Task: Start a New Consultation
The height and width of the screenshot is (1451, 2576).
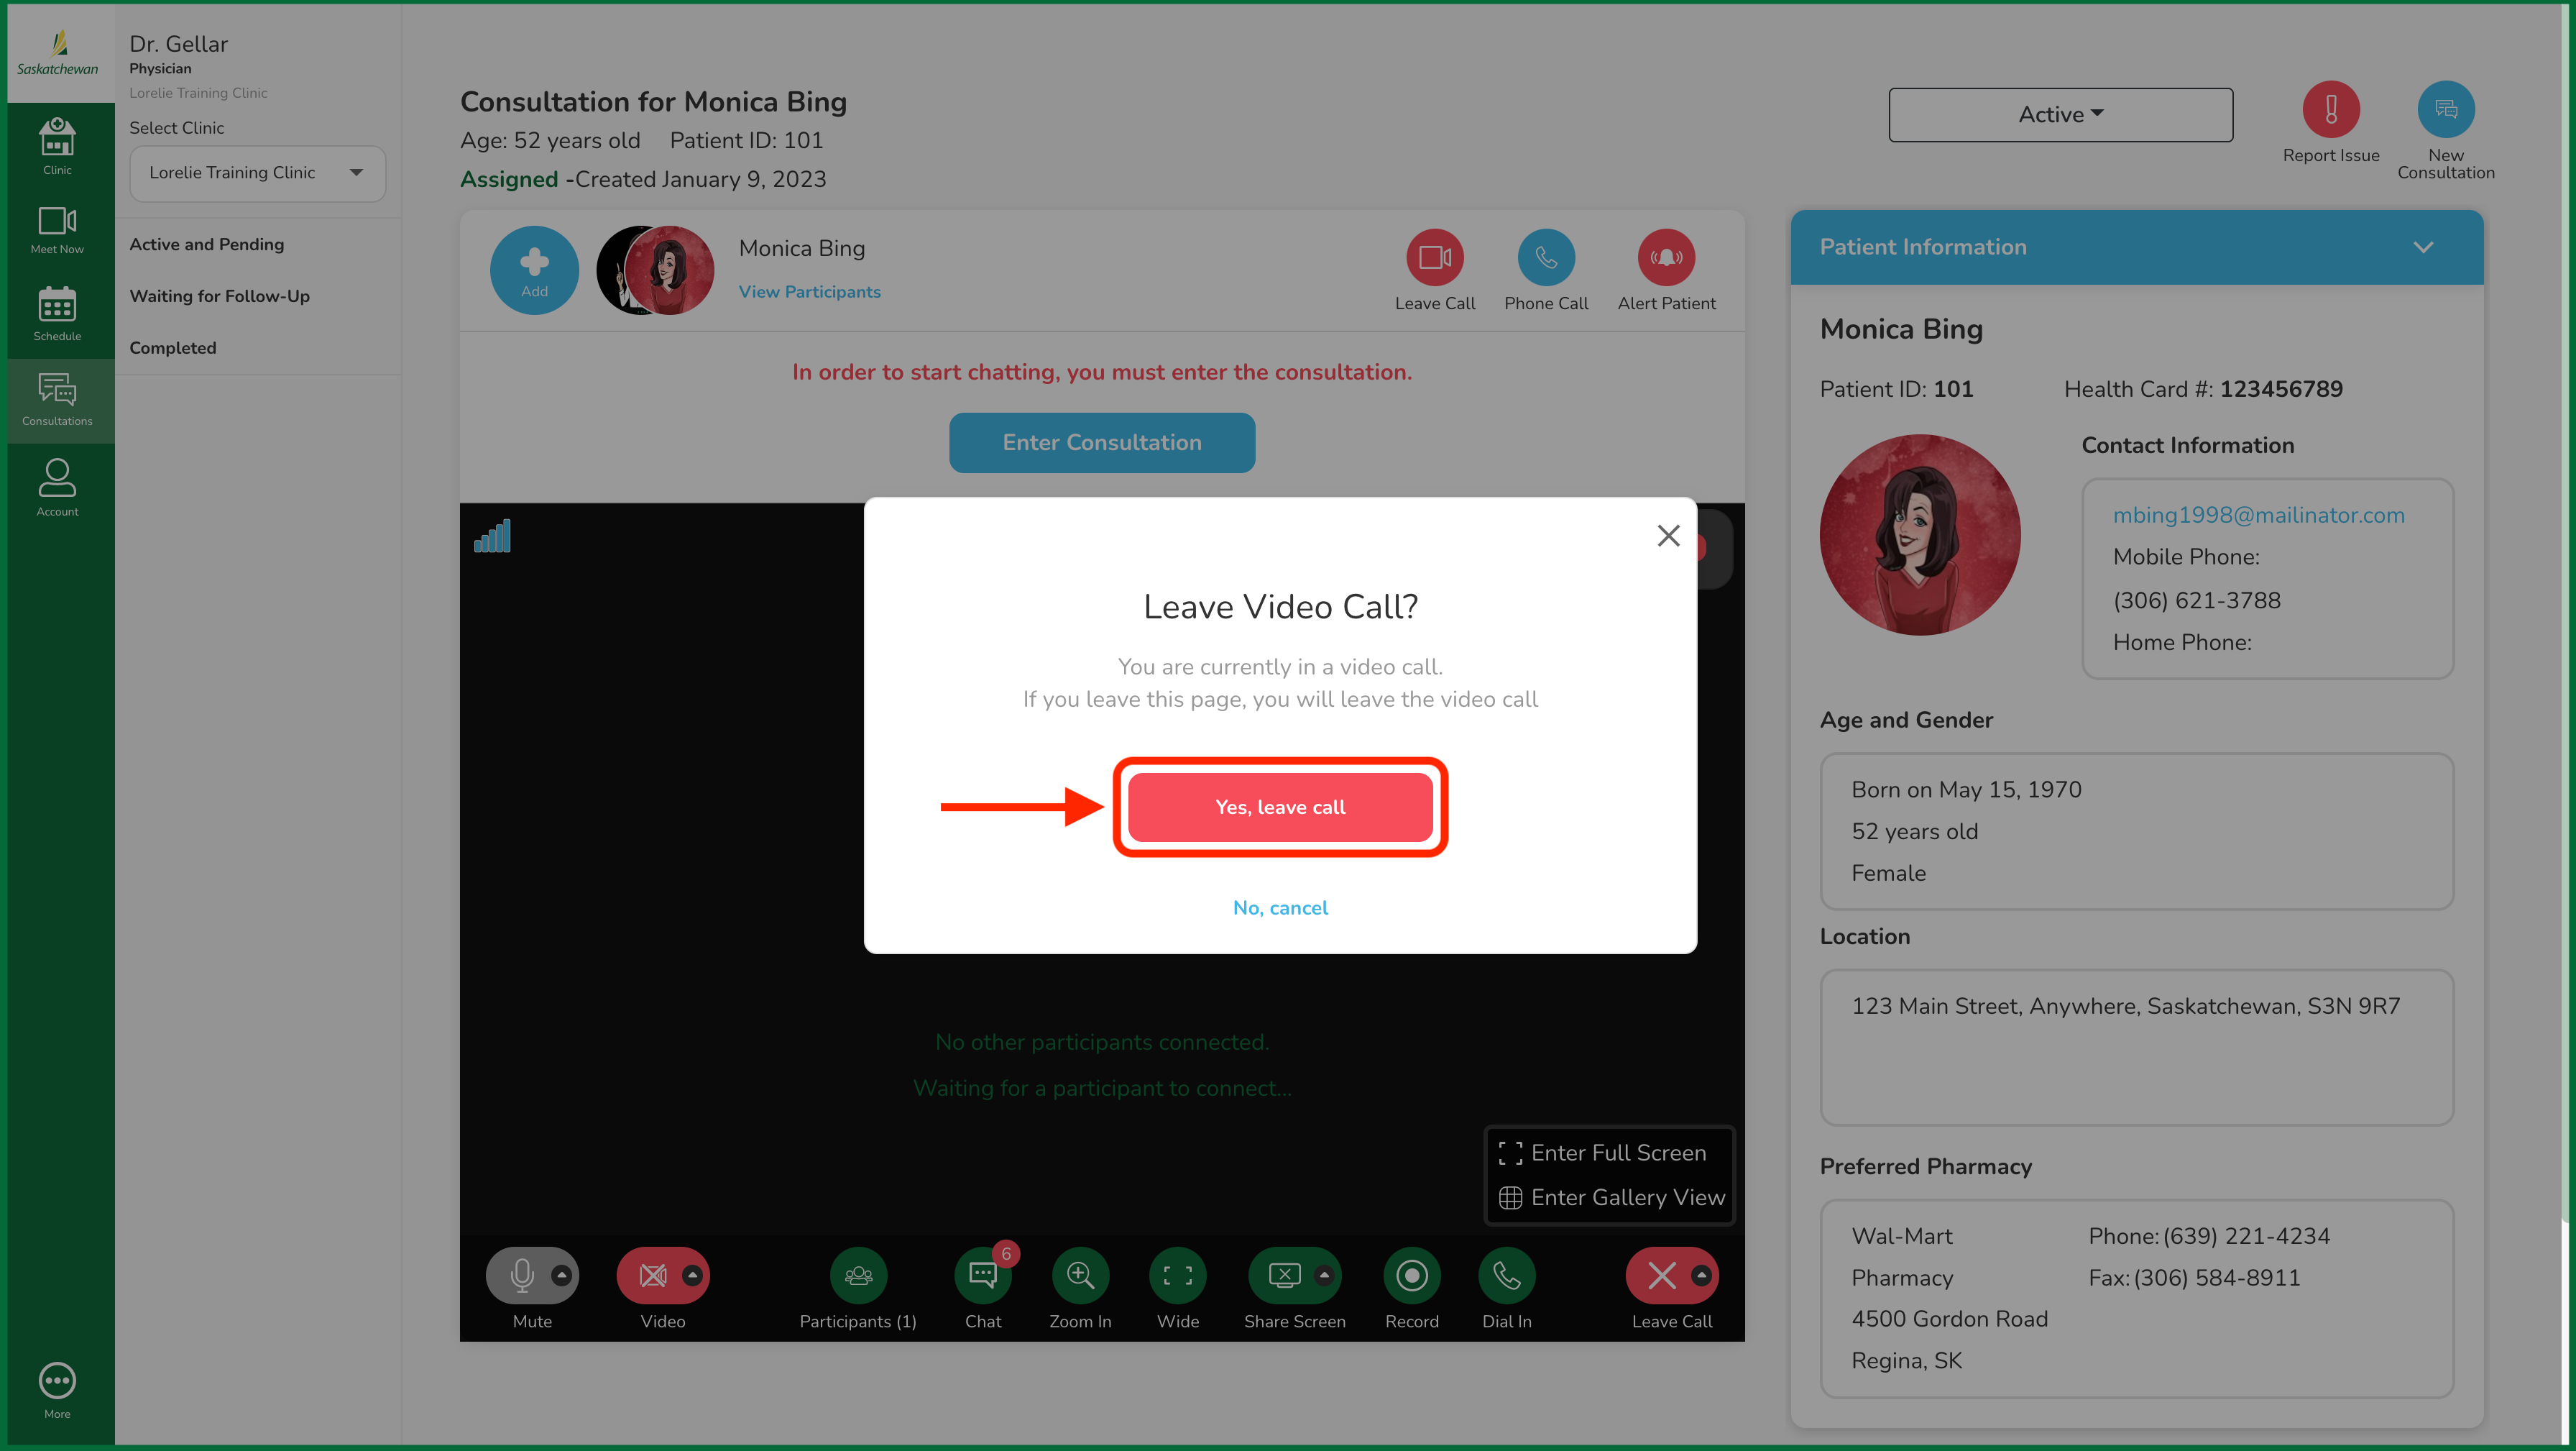Action: (2445, 110)
